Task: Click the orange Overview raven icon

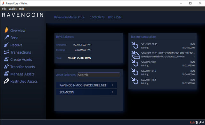Action: [x=6, y=30]
